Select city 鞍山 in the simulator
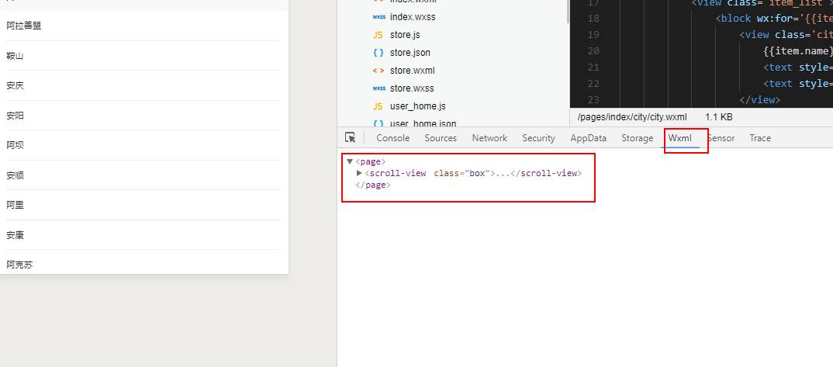Screen dimensions: 833x367 click(15, 56)
